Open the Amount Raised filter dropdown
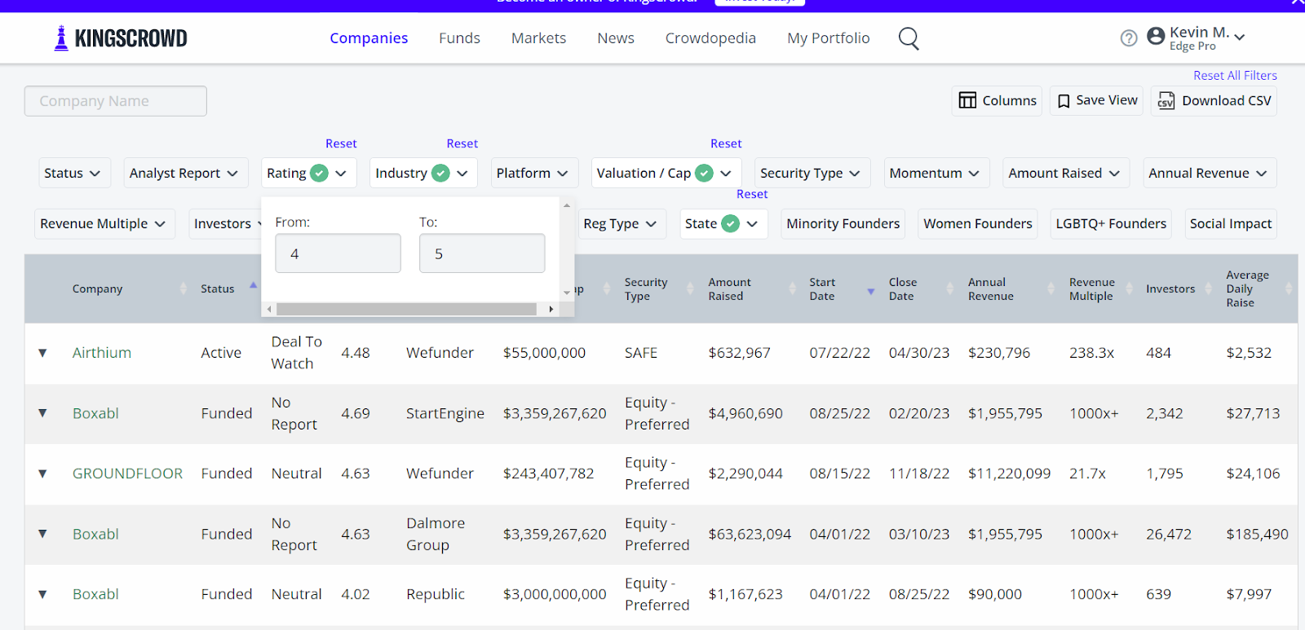 tap(1066, 173)
